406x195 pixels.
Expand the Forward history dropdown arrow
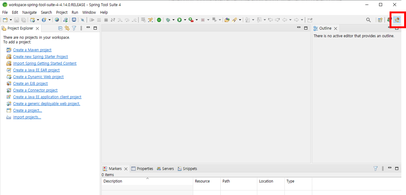pyautogui.click(x=302, y=20)
